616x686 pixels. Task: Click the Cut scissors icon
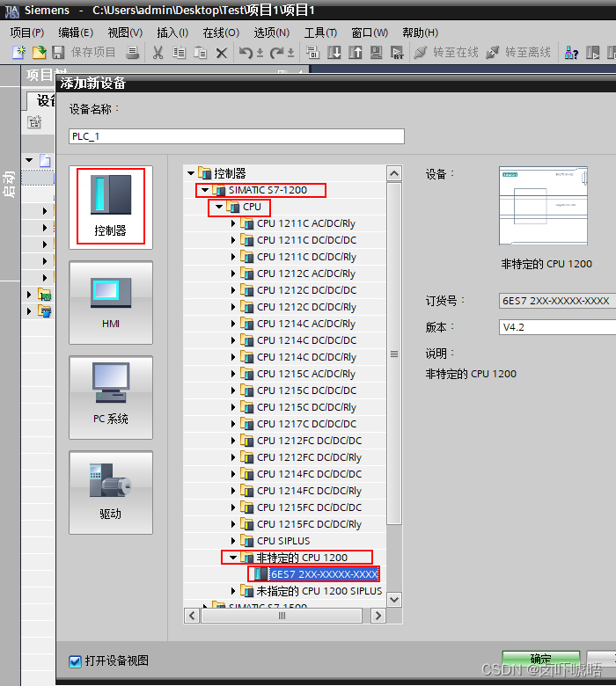pos(158,53)
